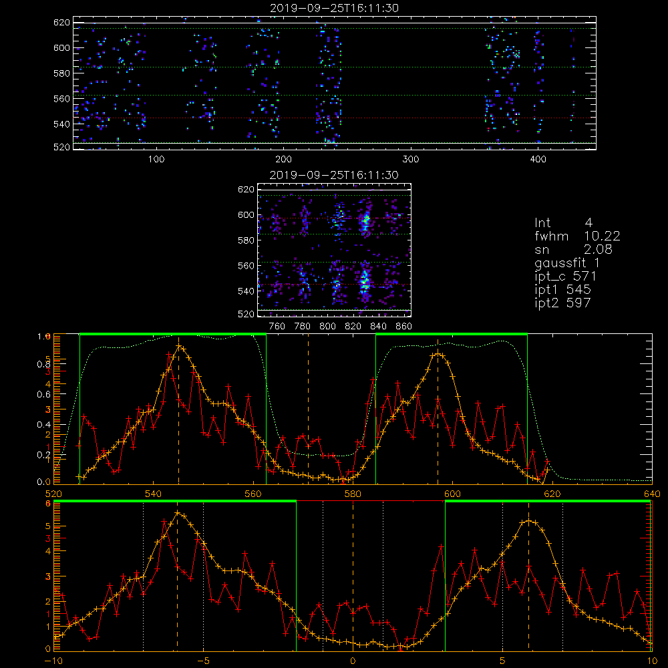Click x-axis label 840 of the middle image

[x=378, y=327]
